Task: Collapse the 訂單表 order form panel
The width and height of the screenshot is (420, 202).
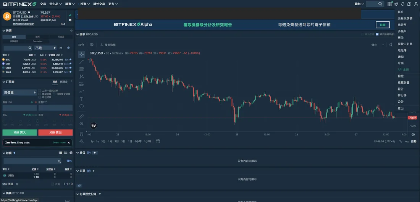Action: pos(4,82)
